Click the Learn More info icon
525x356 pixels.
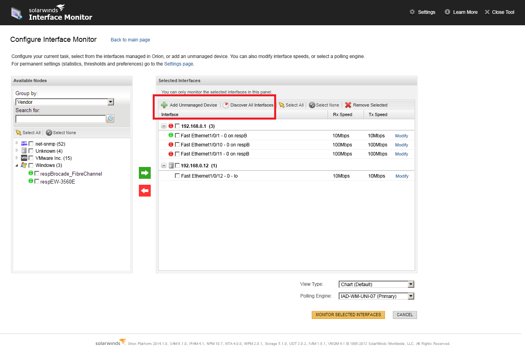[447, 12]
